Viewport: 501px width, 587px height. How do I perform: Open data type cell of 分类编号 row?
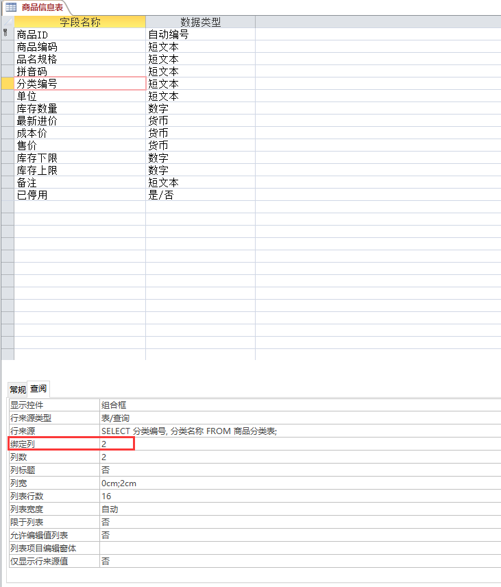pyautogui.click(x=200, y=84)
